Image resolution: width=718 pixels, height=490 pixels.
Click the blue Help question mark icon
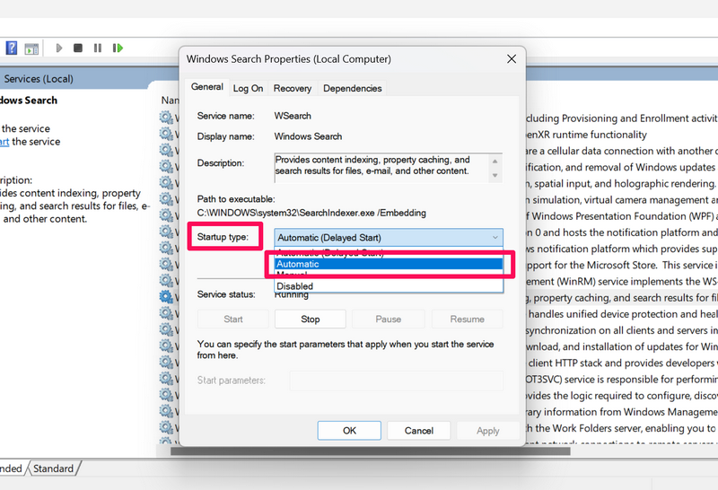pos(12,48)
